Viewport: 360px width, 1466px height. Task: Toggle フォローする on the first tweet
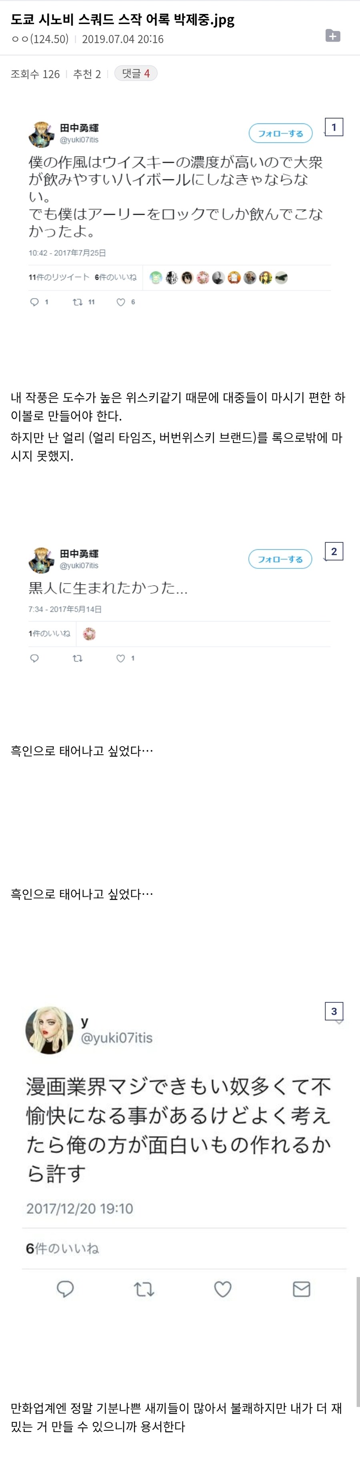[x=280, y=133]
